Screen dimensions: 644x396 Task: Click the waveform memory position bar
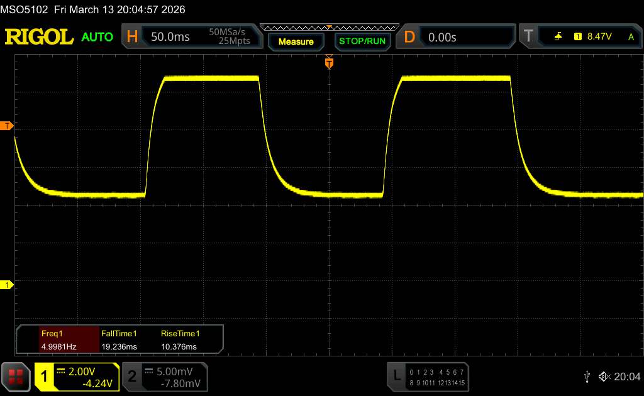pyautogui.click(x=328, y=27)
